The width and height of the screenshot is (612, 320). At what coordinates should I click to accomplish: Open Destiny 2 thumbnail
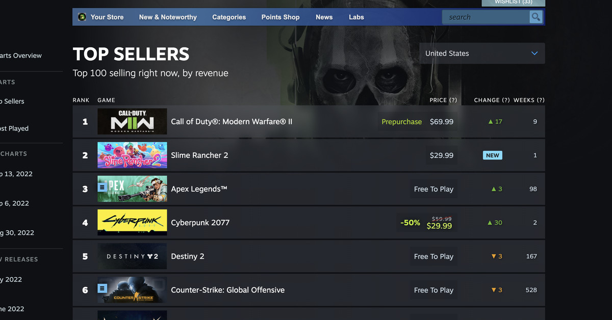click(132, 256)
